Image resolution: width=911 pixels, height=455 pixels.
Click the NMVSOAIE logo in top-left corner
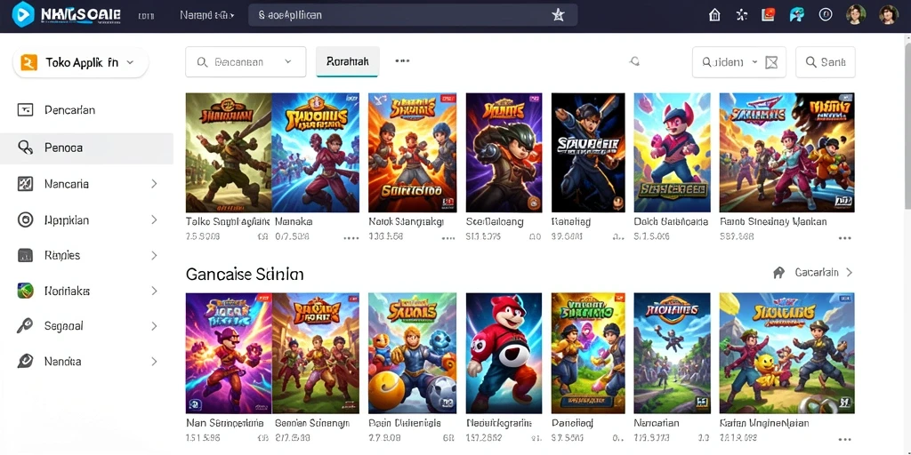coord(67,14)
